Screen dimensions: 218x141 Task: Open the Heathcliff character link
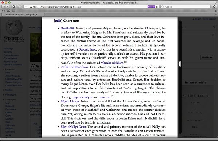[67, 28]
